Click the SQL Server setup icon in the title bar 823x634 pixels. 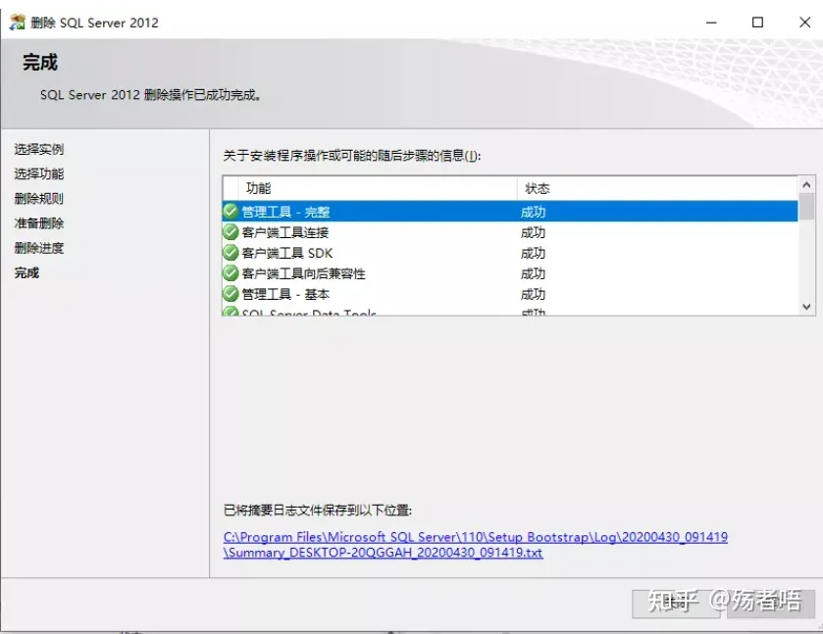coord(16,21)
